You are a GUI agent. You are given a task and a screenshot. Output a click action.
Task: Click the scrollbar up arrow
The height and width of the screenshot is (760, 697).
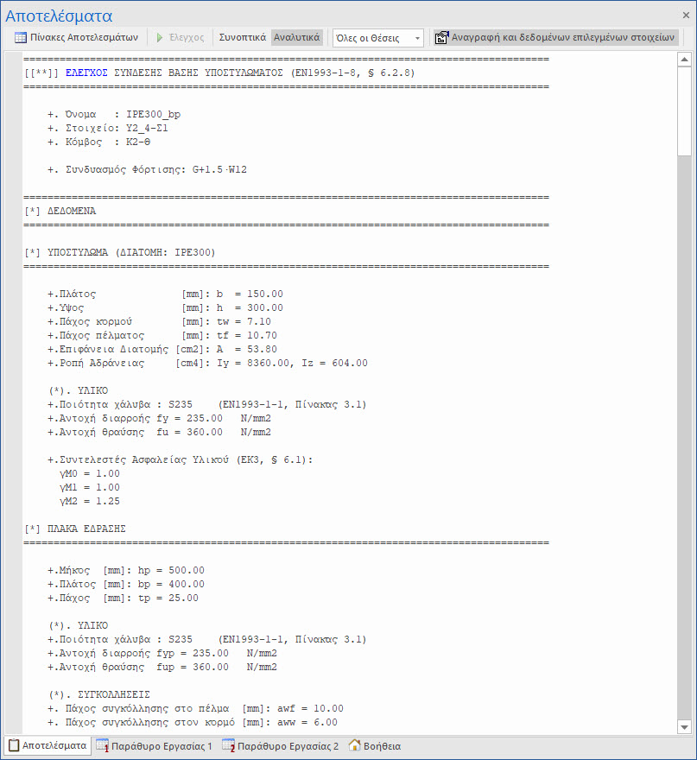click(684, 60)
